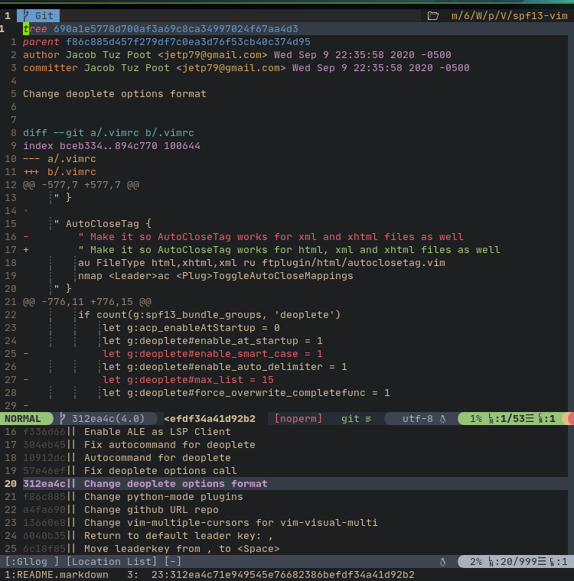Click the line counter 1/53 in statusline
574x581 pixels.
[x=513, y=419]
